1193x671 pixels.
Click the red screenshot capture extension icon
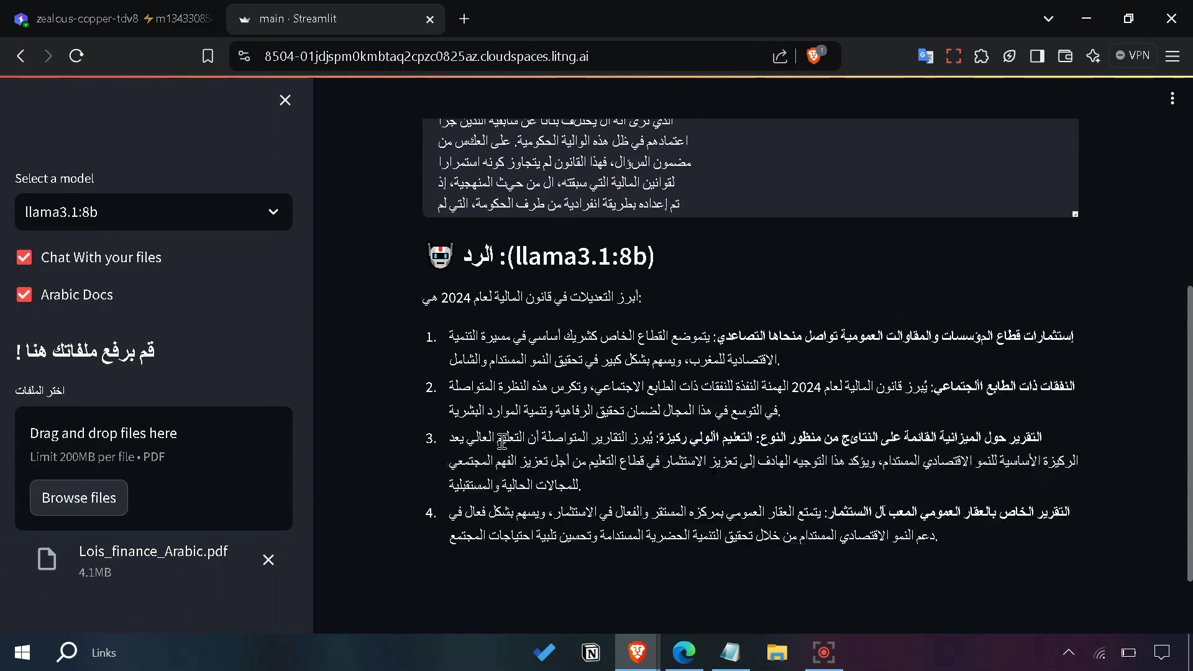(953, 56)
